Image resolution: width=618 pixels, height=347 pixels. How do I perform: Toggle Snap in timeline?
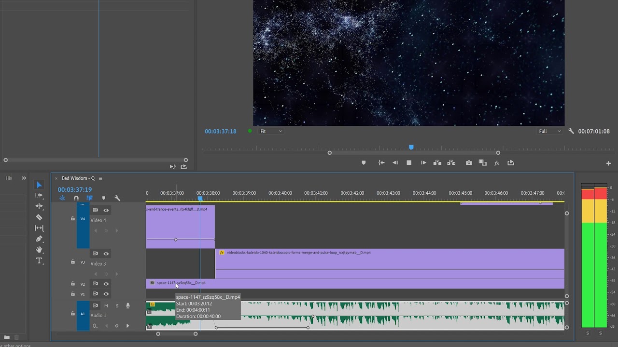point(76,198)
